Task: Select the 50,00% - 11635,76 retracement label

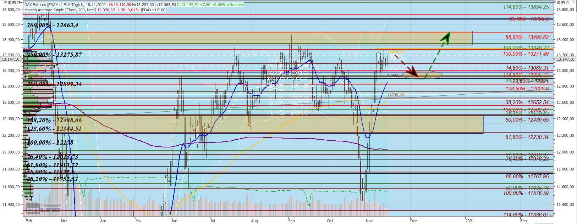Action: (x=527, y=188)
